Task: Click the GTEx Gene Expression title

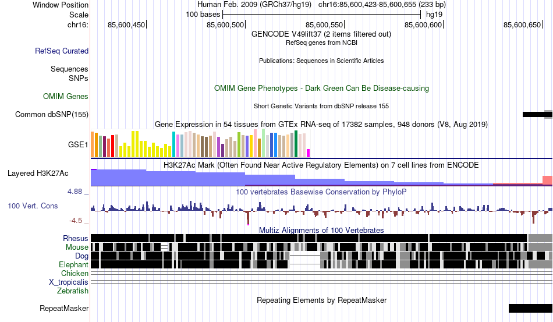Action: 321,124
